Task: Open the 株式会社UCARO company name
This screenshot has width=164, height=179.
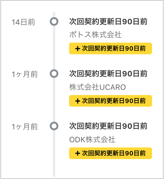Action: pyautogui.click(x=98, y=87)
